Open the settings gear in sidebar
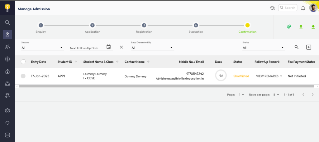Image resolution: width=319 pixels, height=142 pixels. (7, 110)
